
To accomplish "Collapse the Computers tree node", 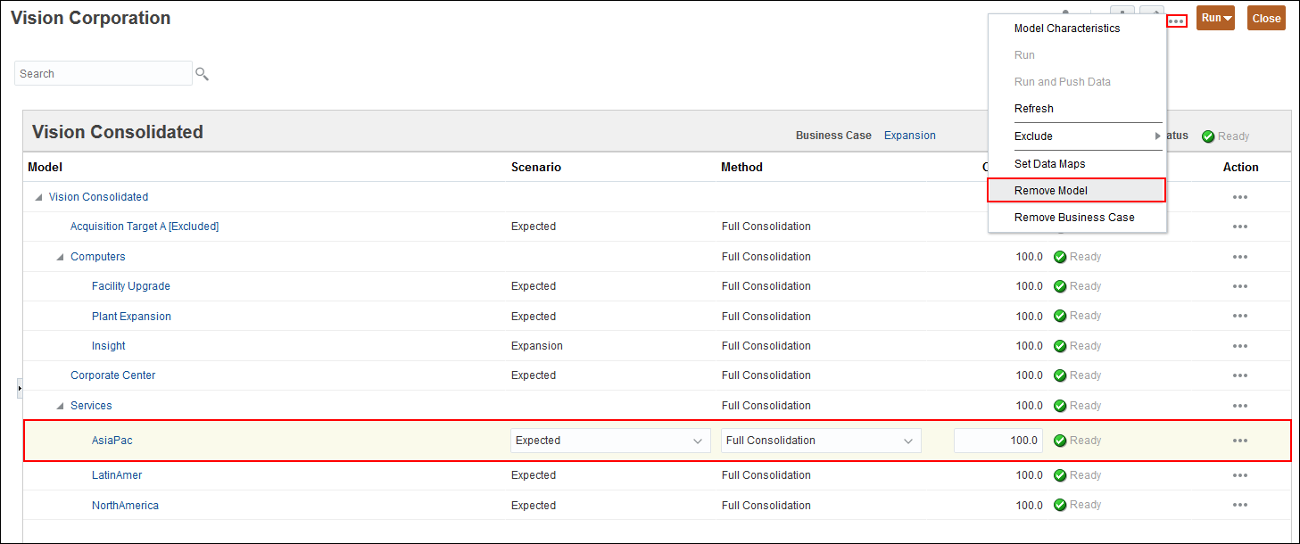I will click(x=60, y=257).
